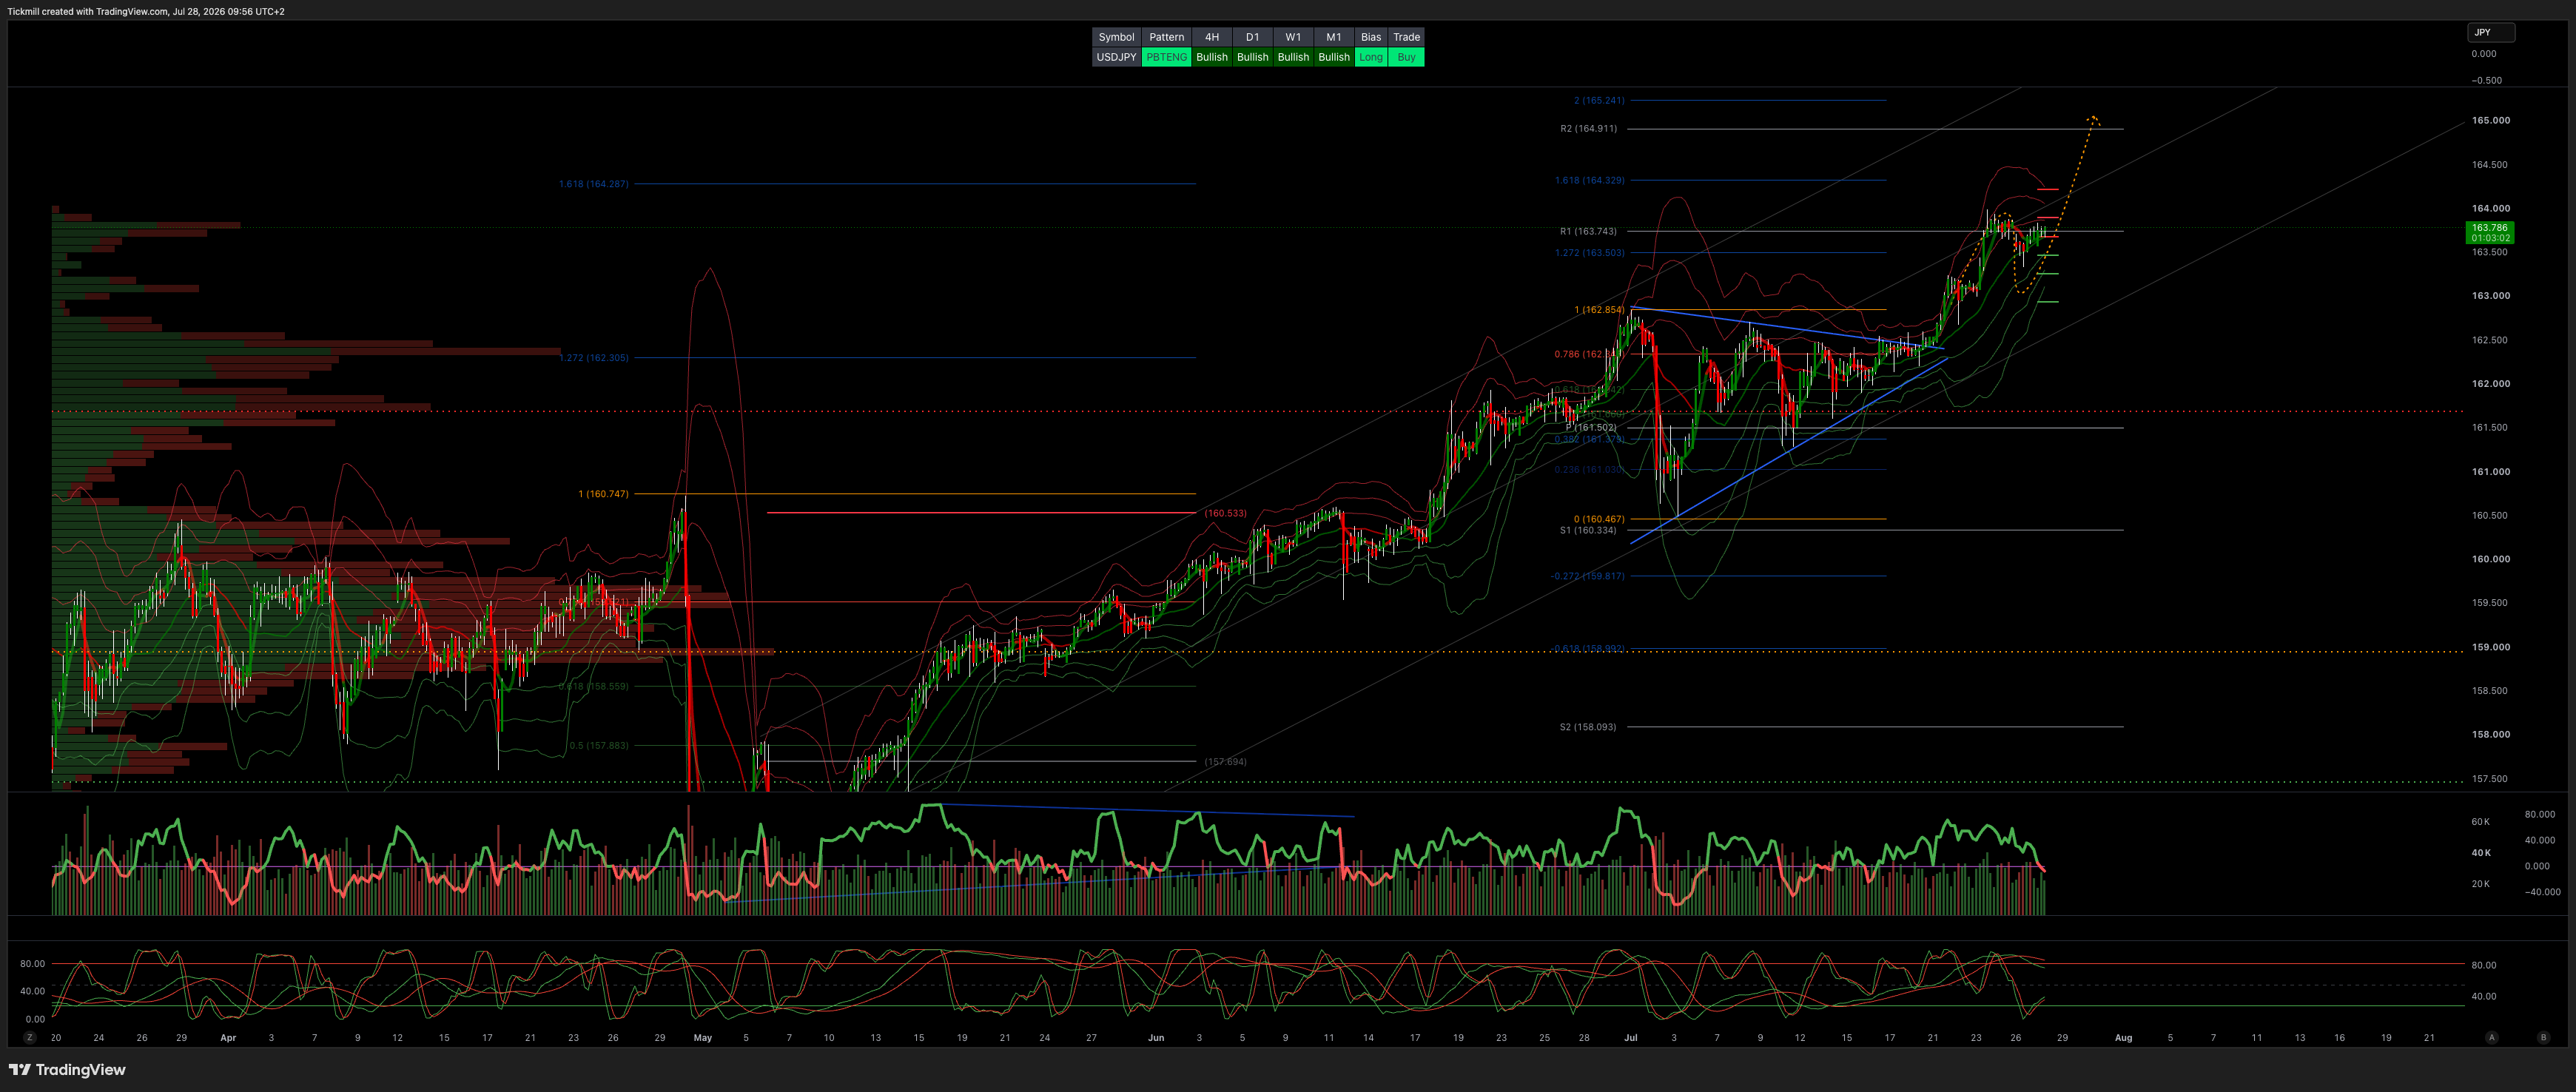Click the R2 (164.911) pivot label
The width and height of the screenshot is (2576, 1092).
[1588, 129]
